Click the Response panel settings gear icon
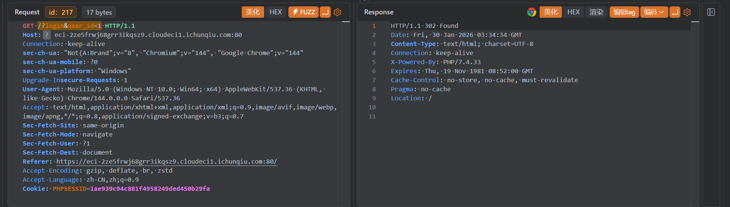This screenshot has height=207, width=730. [687, 12]
